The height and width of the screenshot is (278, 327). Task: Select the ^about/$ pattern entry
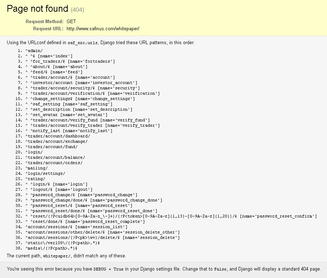(x=56, y=67)
